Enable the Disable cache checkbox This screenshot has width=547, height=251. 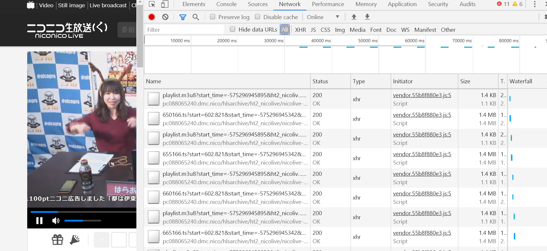pos(257,17)
